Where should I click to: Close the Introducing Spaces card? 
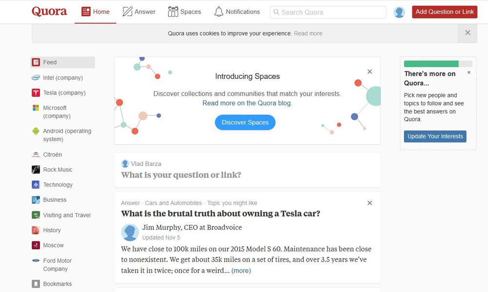pyautogui.click(x=369, y=72)
